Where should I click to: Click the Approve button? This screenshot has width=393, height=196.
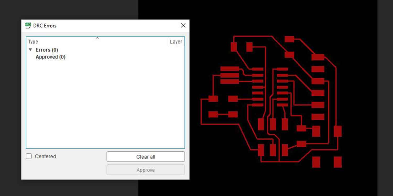(146, 170)
